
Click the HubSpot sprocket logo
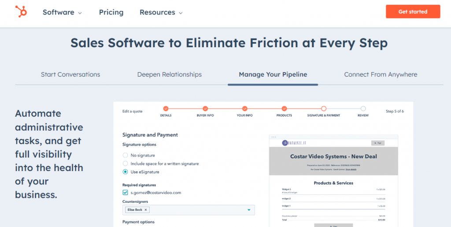(21, 12)
